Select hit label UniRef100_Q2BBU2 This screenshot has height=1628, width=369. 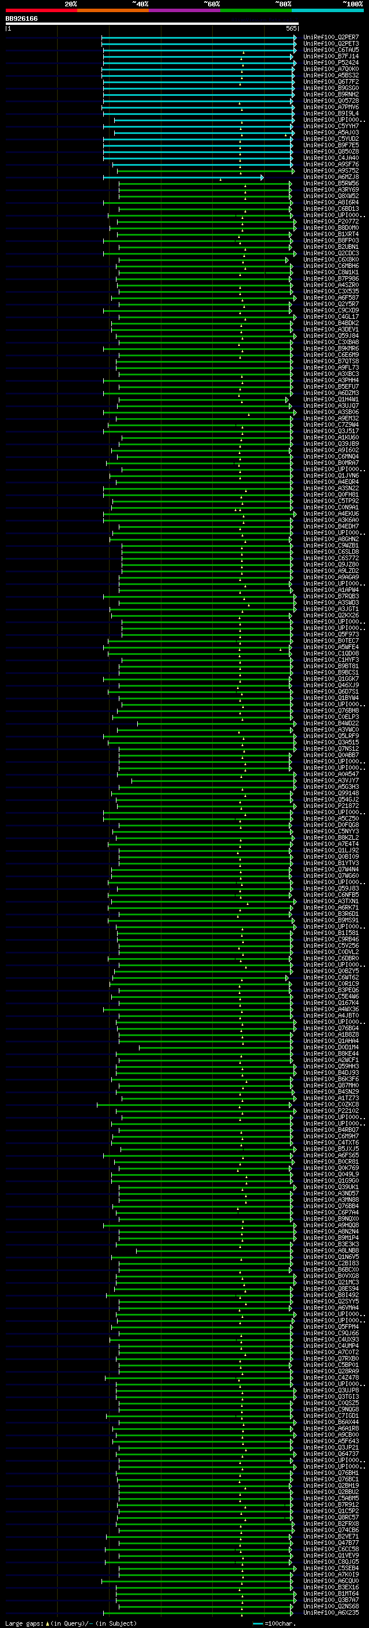[x=331, y=1492]
